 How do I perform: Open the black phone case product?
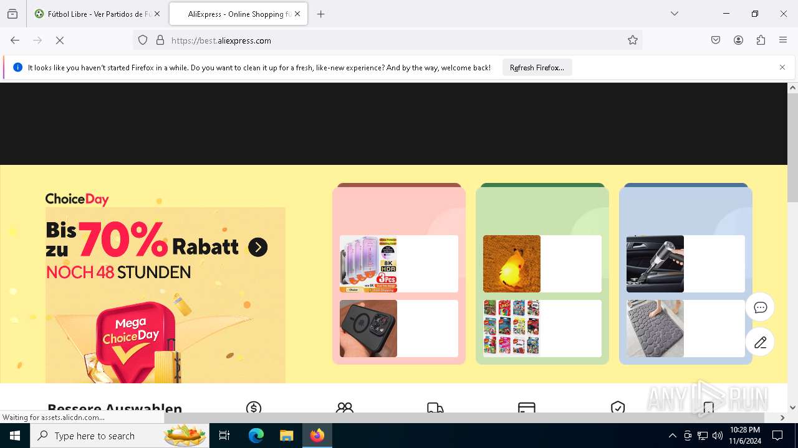click(x=368, y=329)
